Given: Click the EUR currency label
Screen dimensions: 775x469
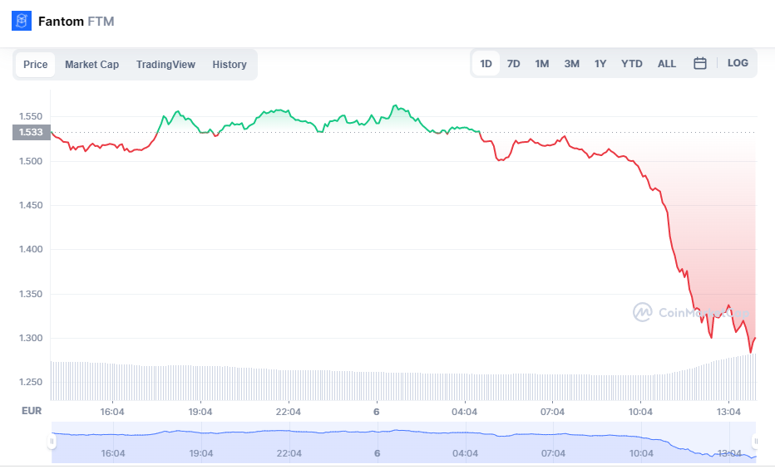Looking at the screenshot, I should point(32,411).
